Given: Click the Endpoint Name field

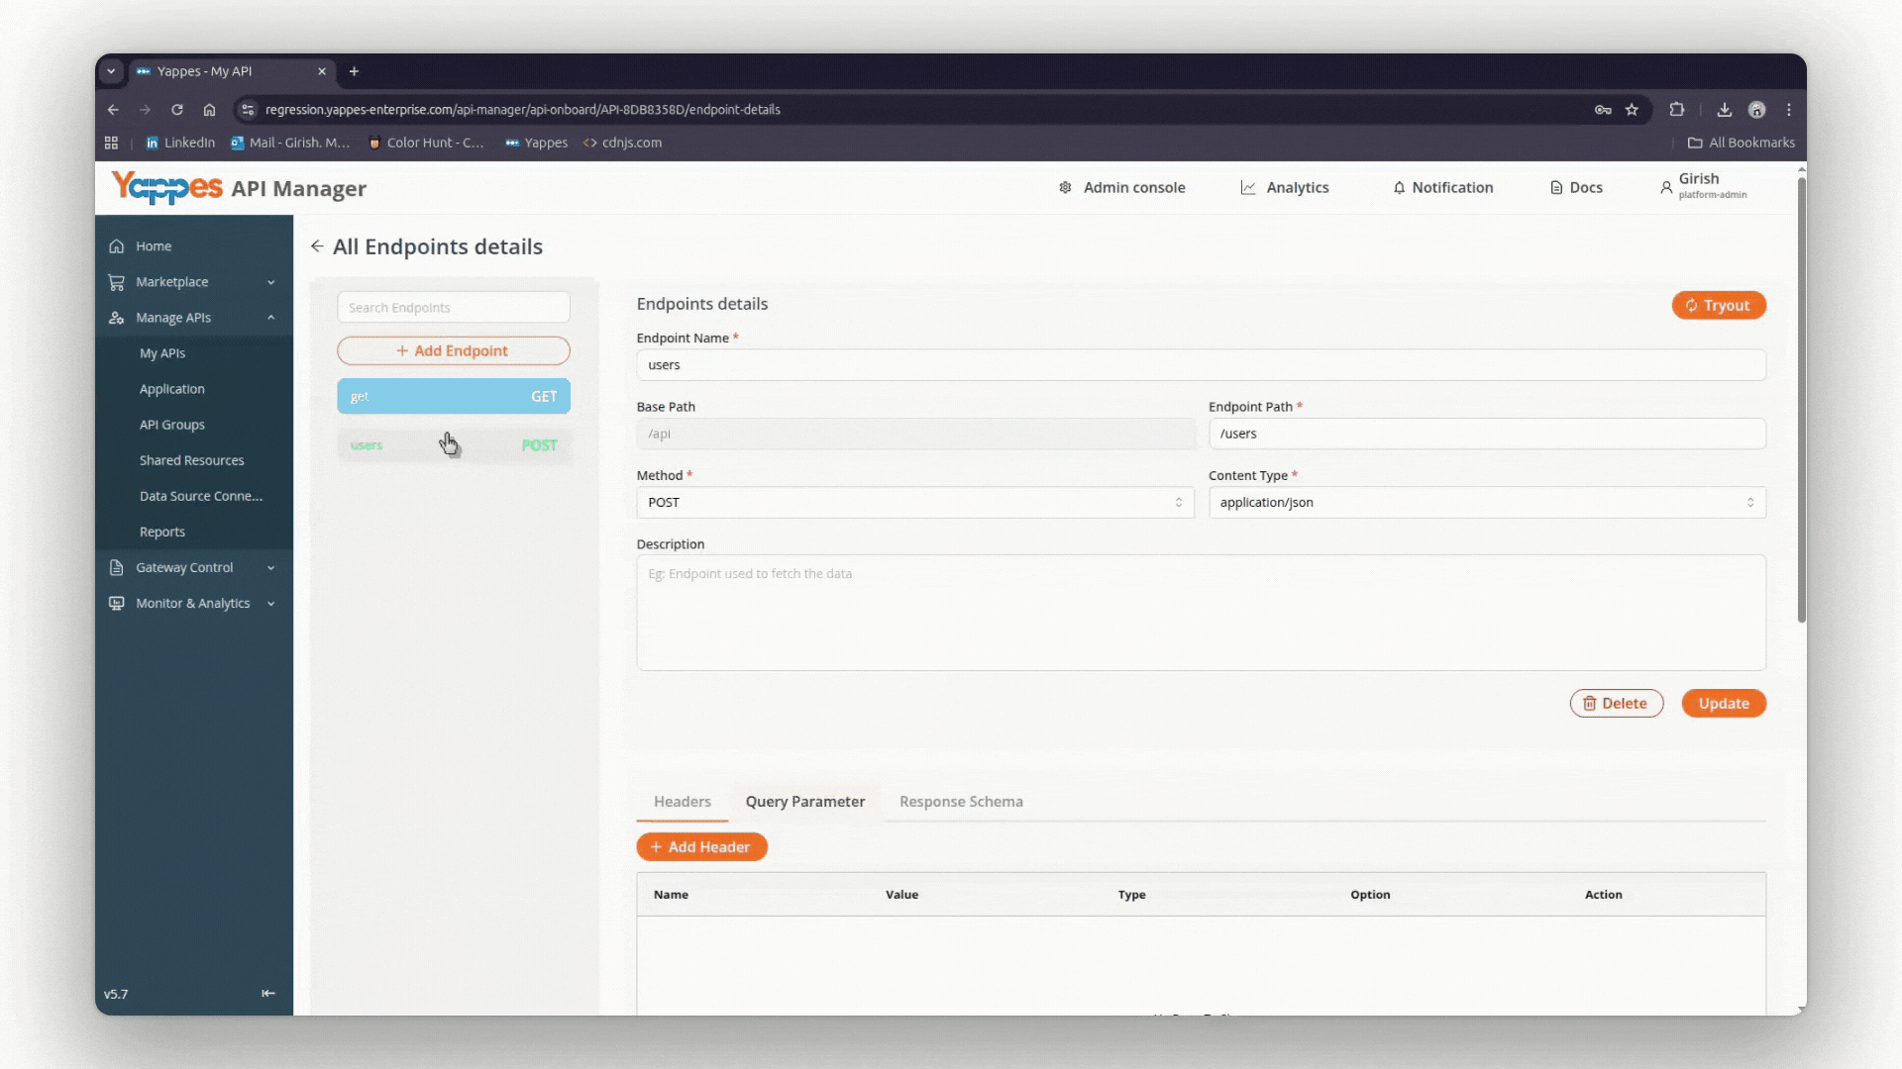Looking at the screenshot, I should tap(1201, 365).
